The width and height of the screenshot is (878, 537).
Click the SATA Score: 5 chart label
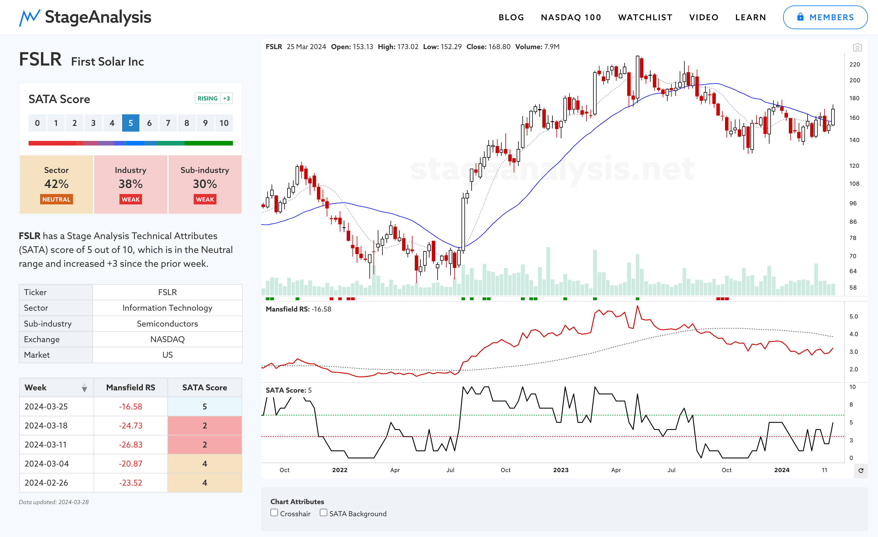pyautogui.click(x=289, y=390)
